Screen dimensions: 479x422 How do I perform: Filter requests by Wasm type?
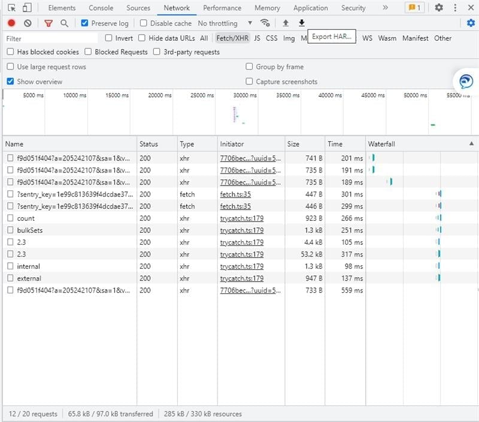[387, 38]
